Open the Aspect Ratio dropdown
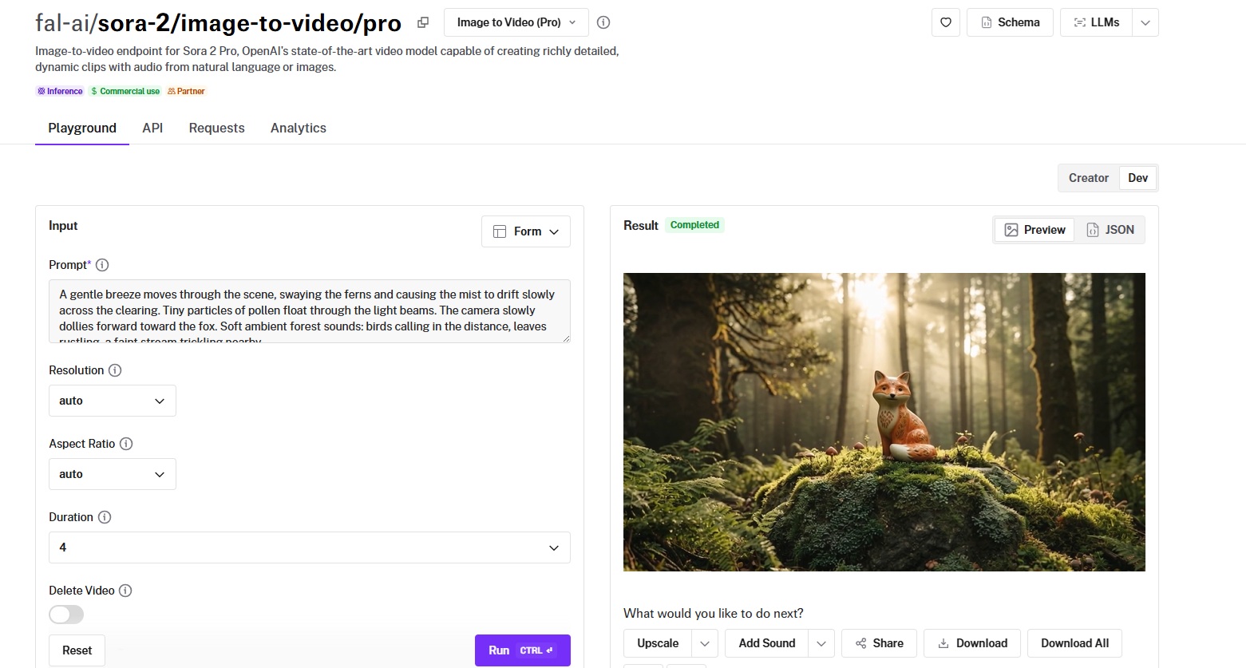Viewport: 1246px width, 668px height. 112,474
